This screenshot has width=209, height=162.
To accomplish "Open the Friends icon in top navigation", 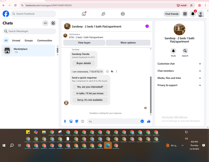I will coord(103,14).
